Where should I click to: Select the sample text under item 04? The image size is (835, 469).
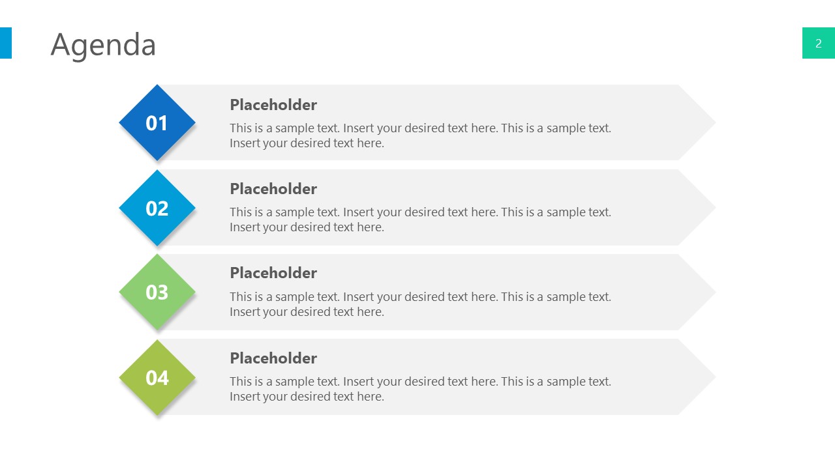coord(420,389)
